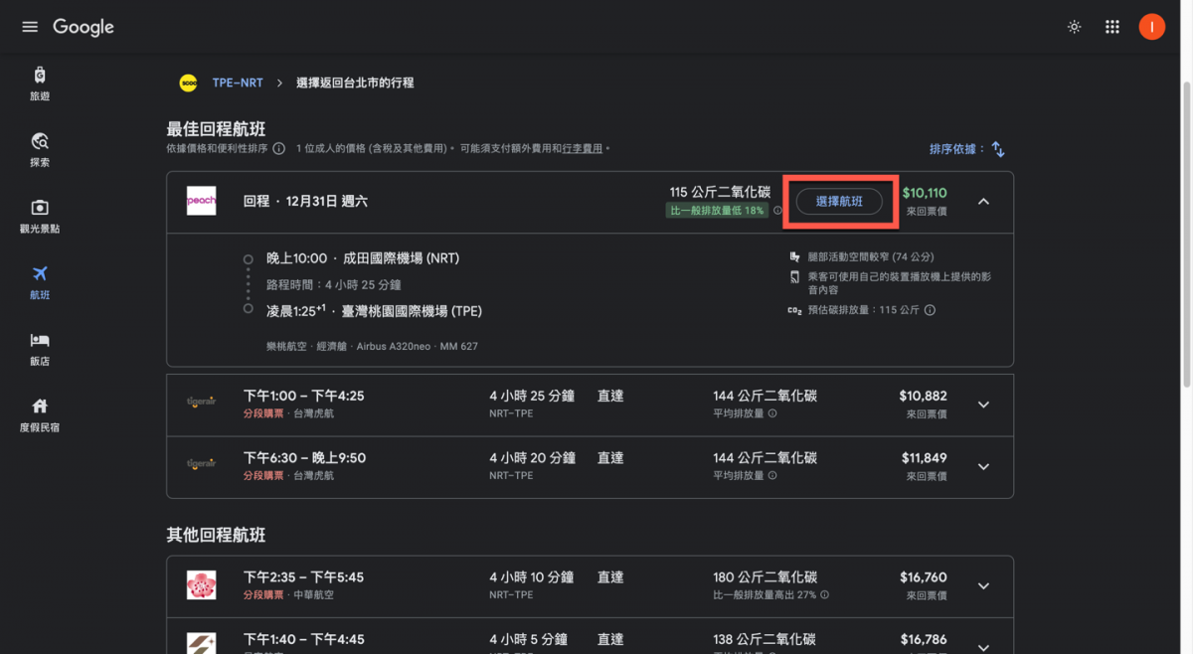Open 度假民宿 in the sidebar

tap(40, 415)
